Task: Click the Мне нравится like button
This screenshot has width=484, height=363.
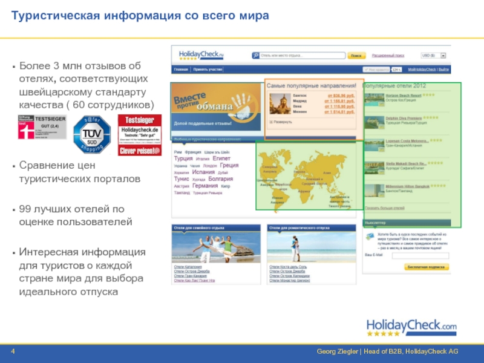Action: [376, 70]
